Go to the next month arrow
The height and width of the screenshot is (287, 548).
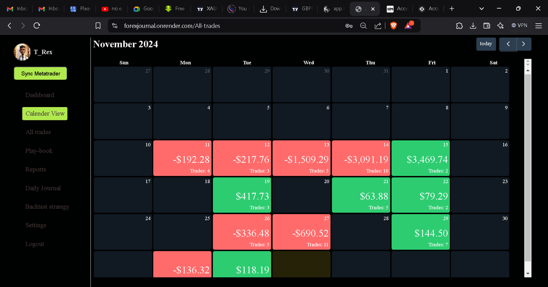tap(523, 44)
